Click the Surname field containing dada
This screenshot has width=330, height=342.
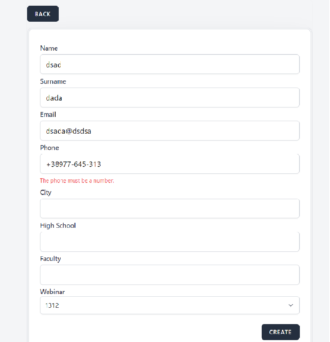tap(169, 98)
